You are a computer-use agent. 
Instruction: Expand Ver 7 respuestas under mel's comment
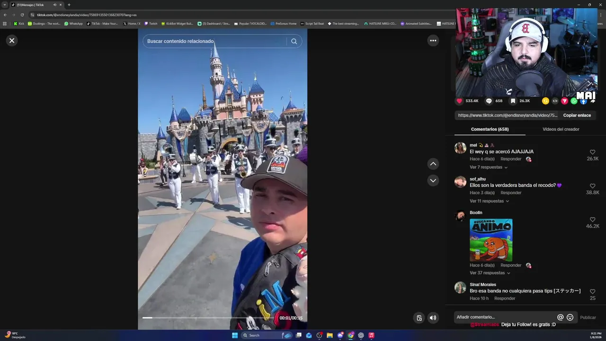(489, 167)
